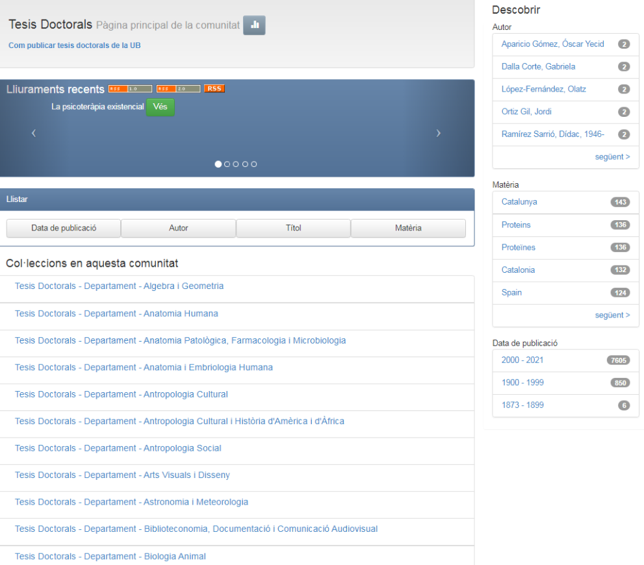644x565 pixels.
Task: Go back using the carousel left arrow
Action: (33, 132)
